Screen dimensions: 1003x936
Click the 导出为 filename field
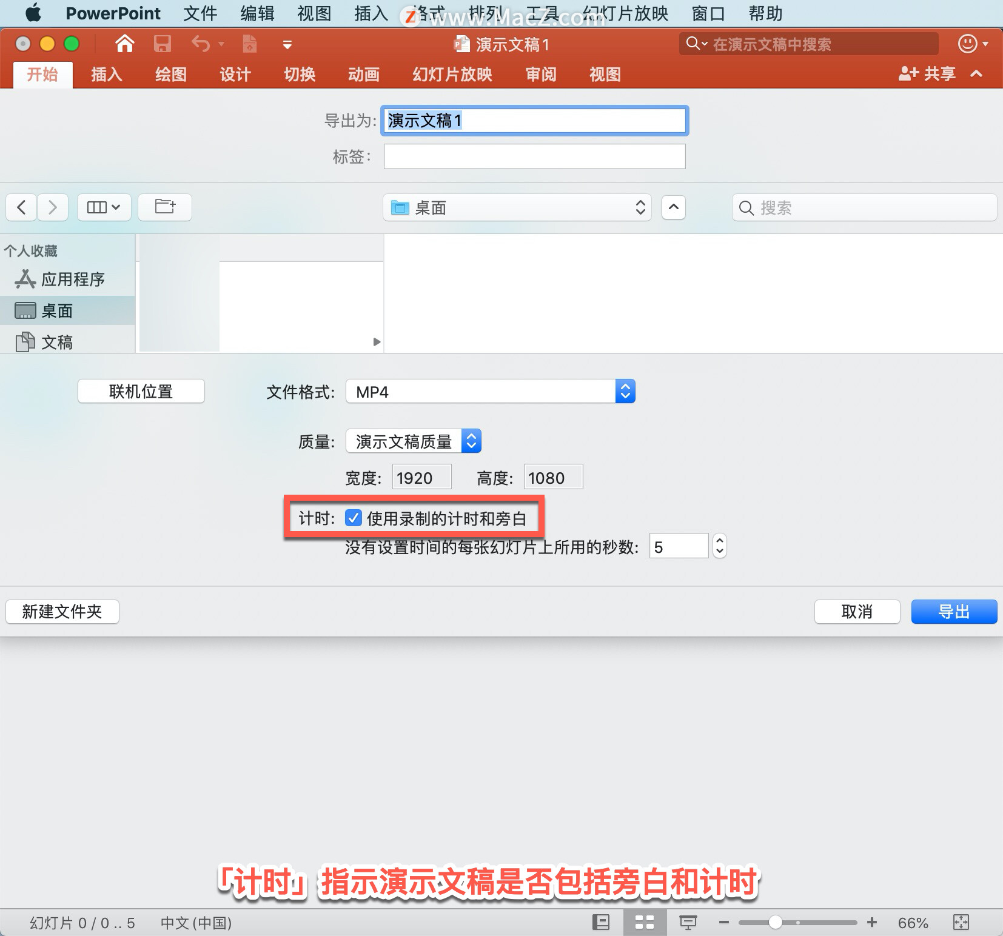pos(534,121)
